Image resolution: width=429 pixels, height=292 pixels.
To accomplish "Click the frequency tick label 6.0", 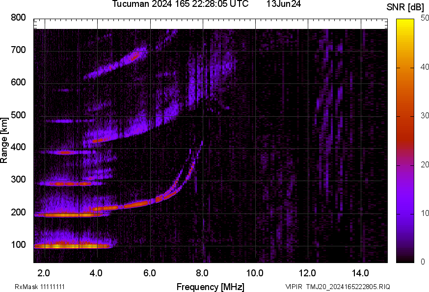I will [x=149, y=273].
